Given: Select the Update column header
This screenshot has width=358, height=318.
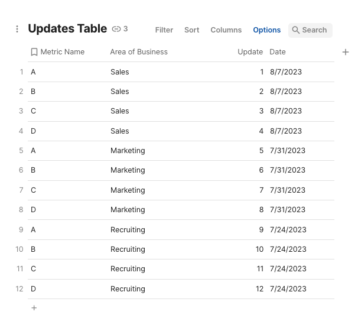Looking at the screenshot, I should pyautogui.click(x=250, y=52).
